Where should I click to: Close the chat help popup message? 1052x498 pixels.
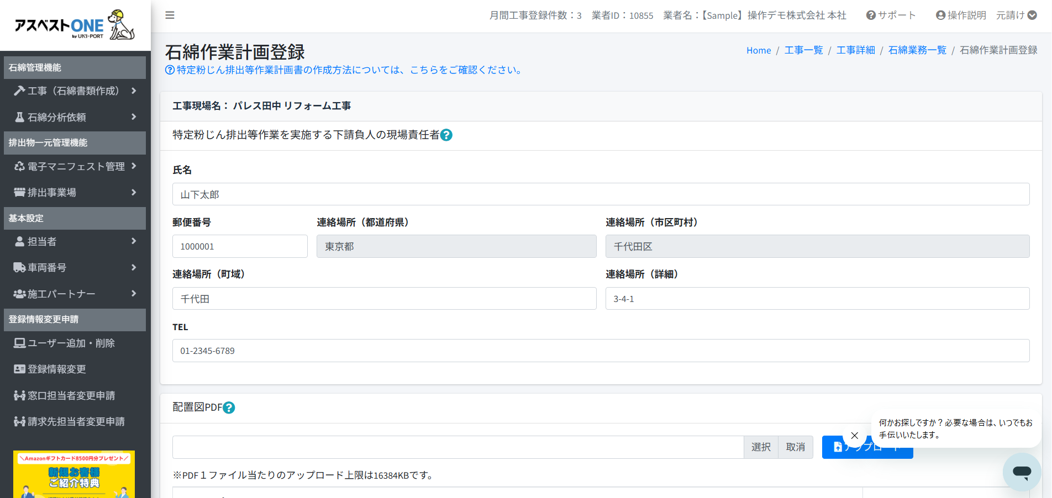[854, 436]
